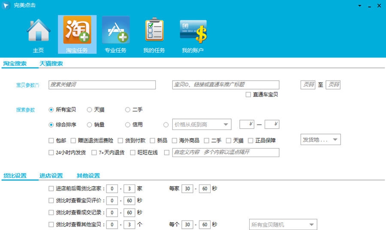This screenshot has width=386, height=230.
Task: Open the 淘宝任务 icon
Action: (77, 30)
